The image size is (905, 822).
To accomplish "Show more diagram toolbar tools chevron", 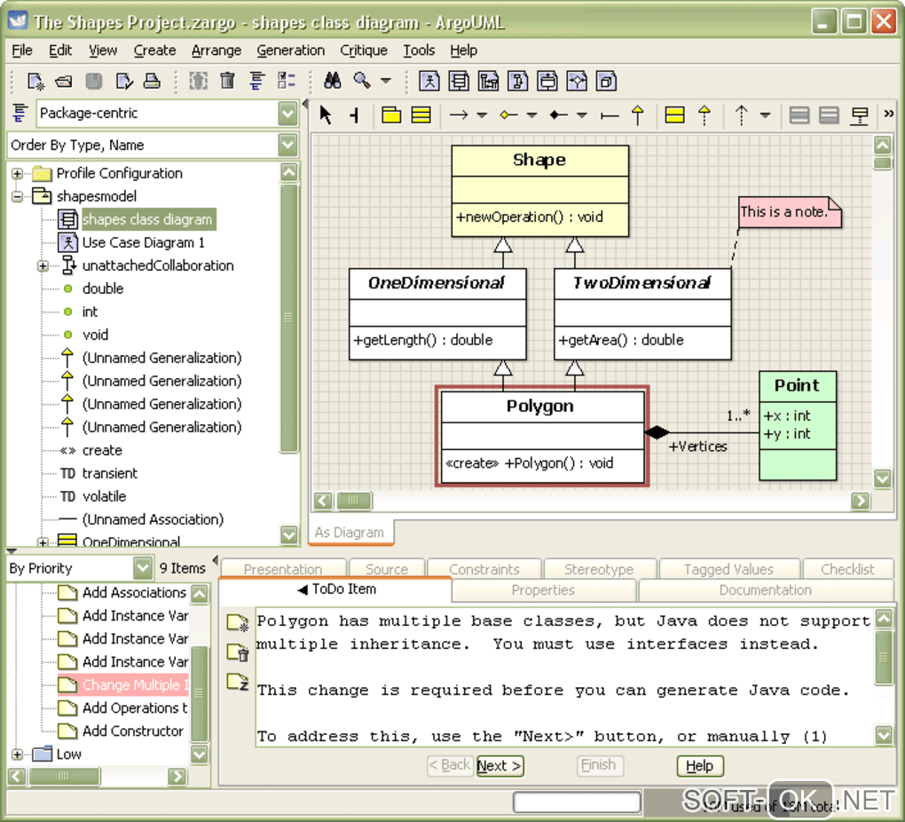I will tap(889, 114).
